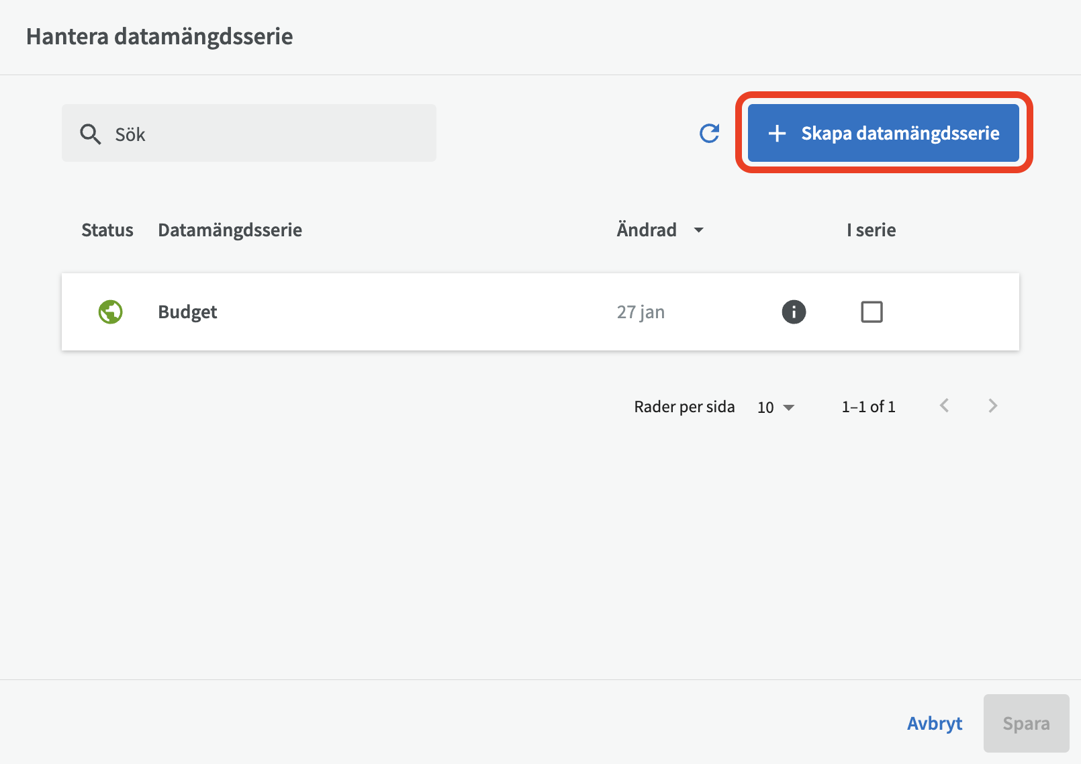This screenshot has height=764, width=1081.
Task: Go to the previous page chevron
Action: point(944,405)
